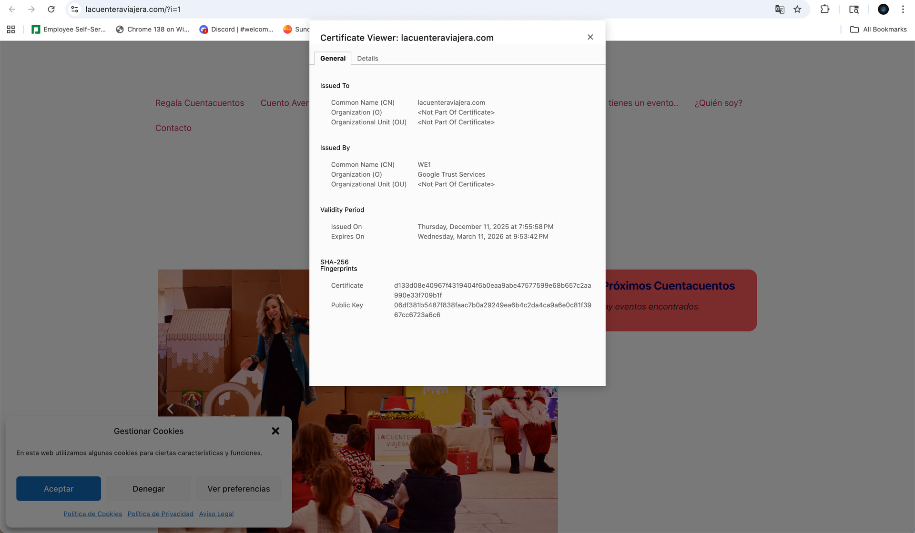
Task: Switch to the Details tab
Action: 367,59
